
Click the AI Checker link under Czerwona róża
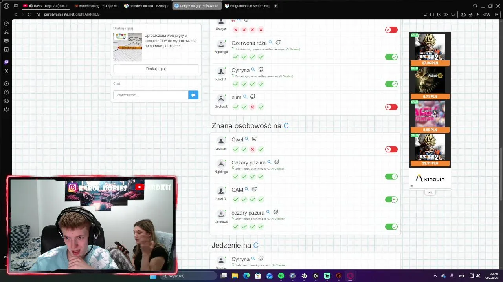pos(293,49)
